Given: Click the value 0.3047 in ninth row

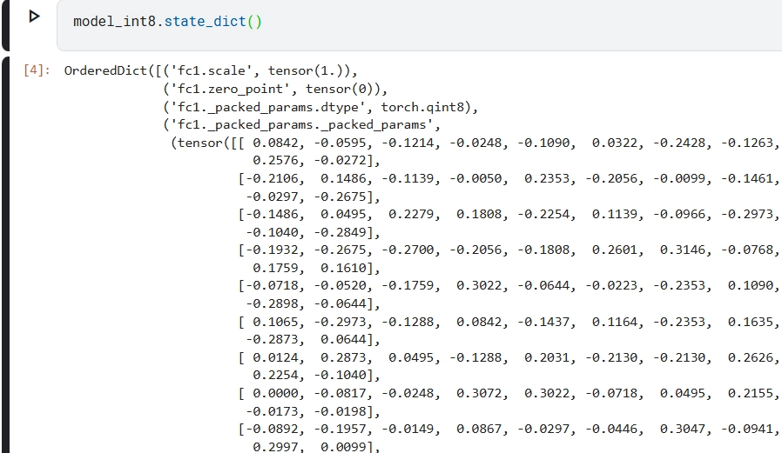Looking at the screenshot, I should (683, 429).
